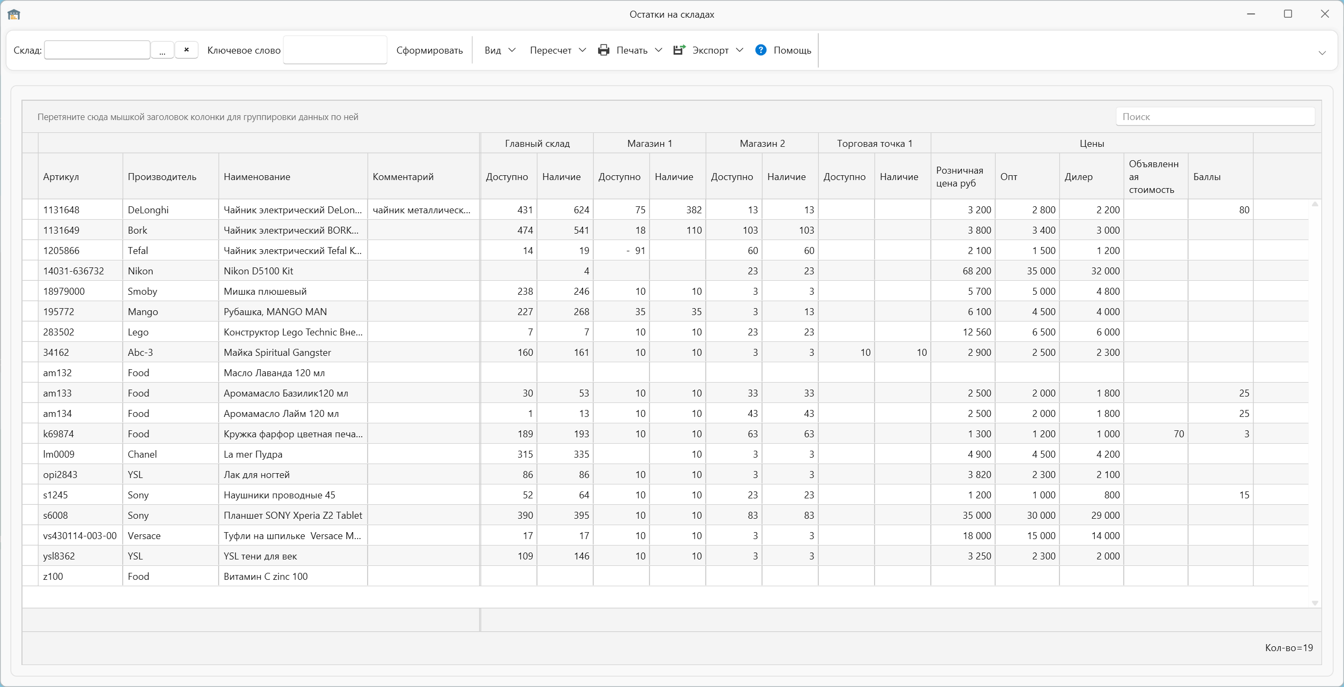Focus the Поиск search box
Image resolution: width=1344 pixels, height=687 pixels.
[x=1214, y=117]
